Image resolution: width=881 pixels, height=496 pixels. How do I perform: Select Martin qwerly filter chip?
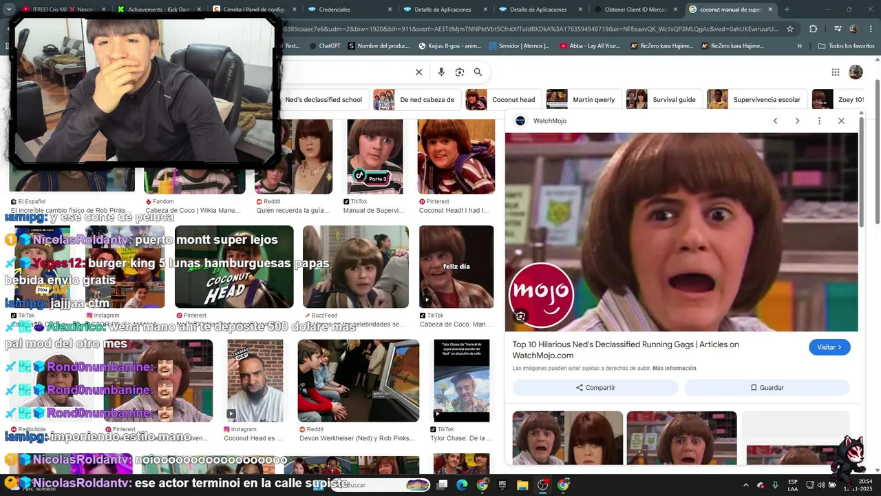coord(583,99)
